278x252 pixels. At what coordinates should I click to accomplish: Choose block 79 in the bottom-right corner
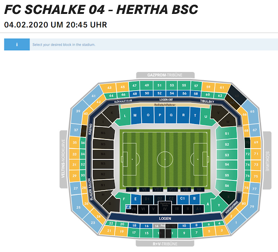point(252,206)
